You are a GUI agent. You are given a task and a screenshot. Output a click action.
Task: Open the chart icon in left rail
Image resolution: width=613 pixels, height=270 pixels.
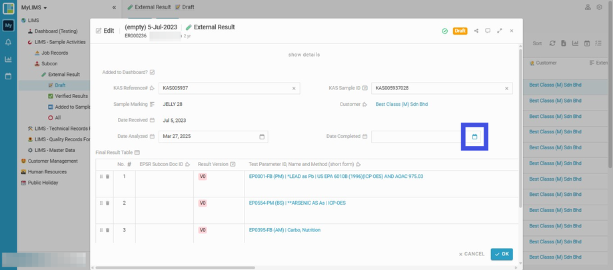(8, 59)
